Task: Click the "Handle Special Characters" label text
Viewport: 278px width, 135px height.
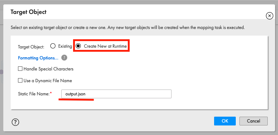Action: tap(48, 69)
